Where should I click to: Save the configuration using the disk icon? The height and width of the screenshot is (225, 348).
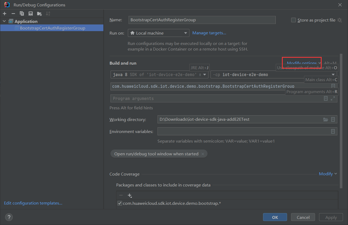click(x=31, y=14)
